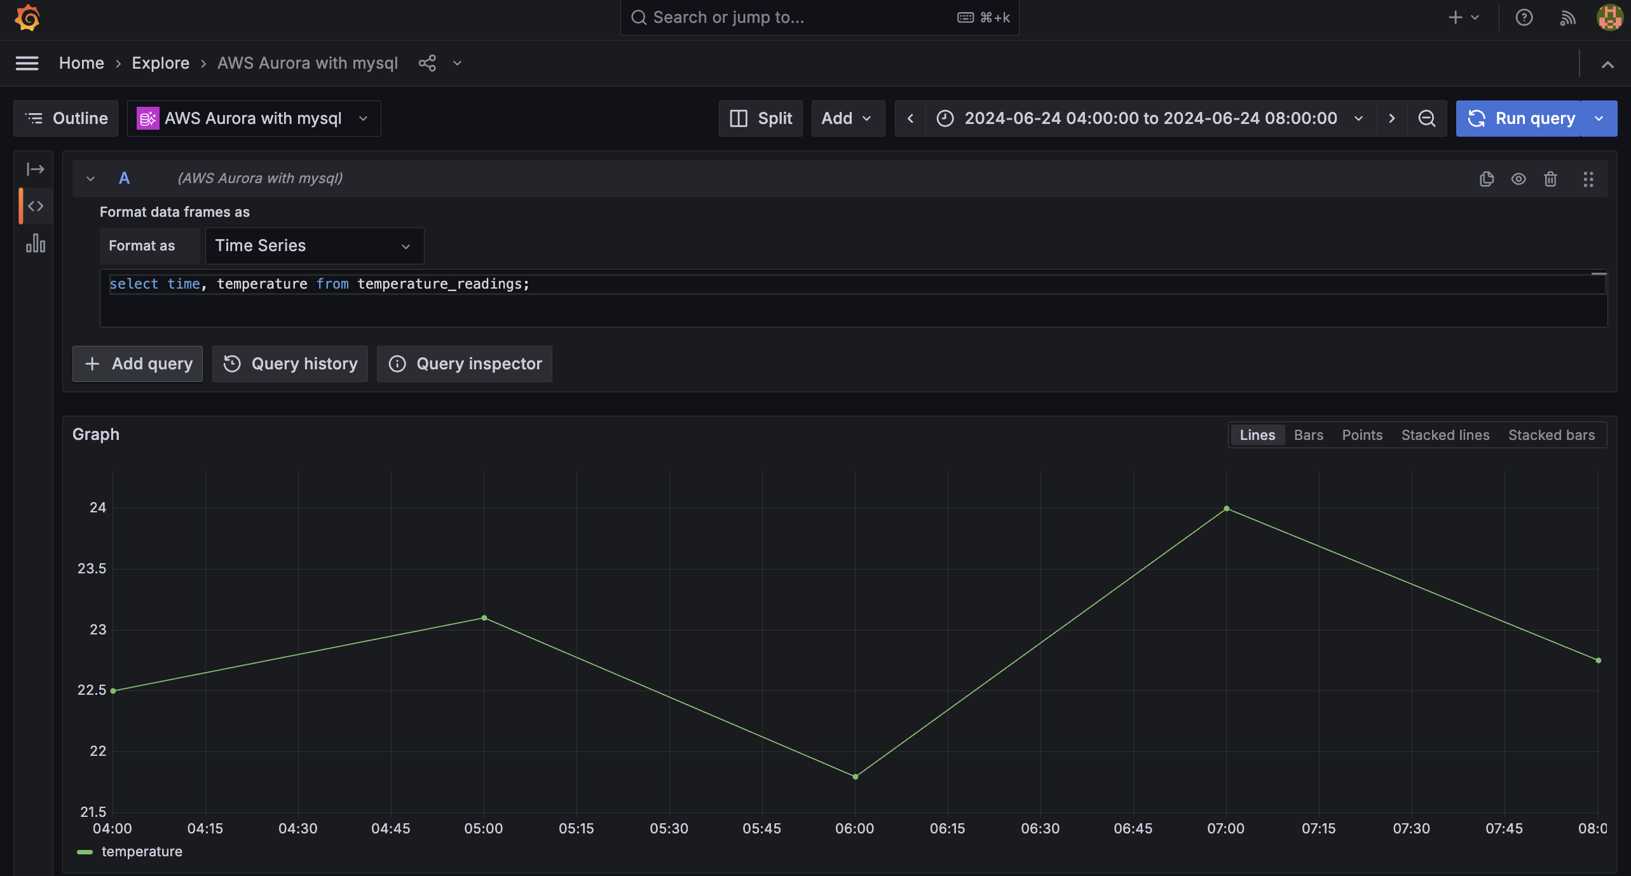Open the help question mark icon
1631x876 pixels.
[1524, 18]
